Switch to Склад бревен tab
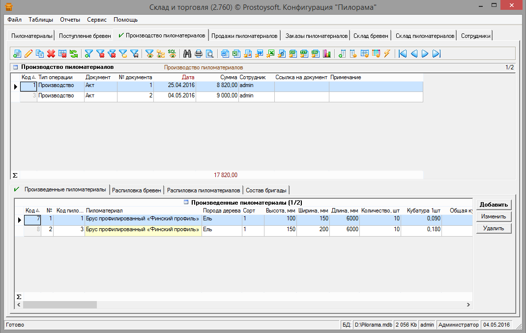 click(371, 36)
